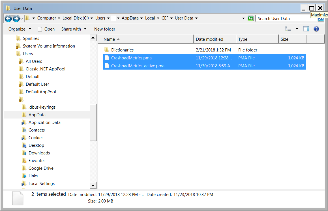The height and width of the screenshot is (211, 328).
Task: Click CrashpadMetrics.pma file name
Action: pyautogui.click(x=131, y=58)
